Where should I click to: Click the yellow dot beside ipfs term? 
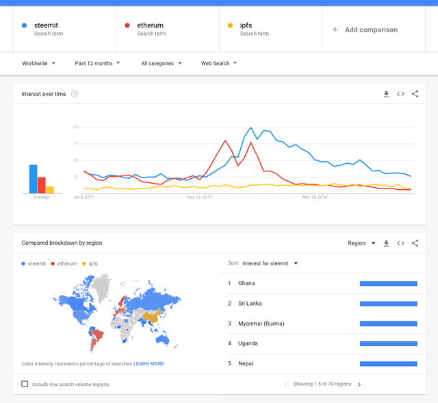(x=230, y=25)
